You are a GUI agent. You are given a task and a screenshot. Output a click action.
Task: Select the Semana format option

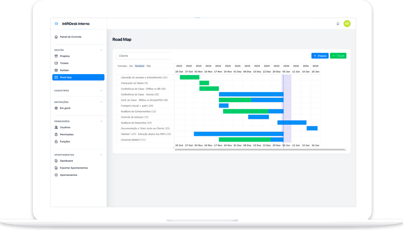click(139, 66)
